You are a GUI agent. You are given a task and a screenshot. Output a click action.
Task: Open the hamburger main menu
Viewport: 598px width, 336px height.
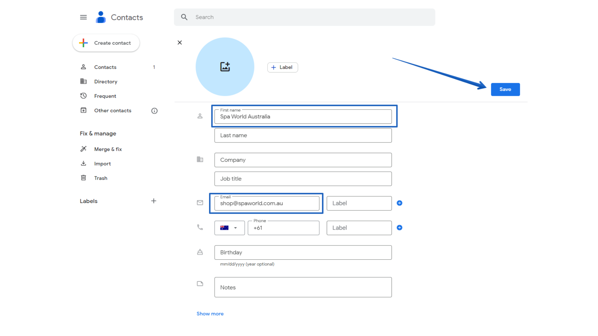point(83,17)
